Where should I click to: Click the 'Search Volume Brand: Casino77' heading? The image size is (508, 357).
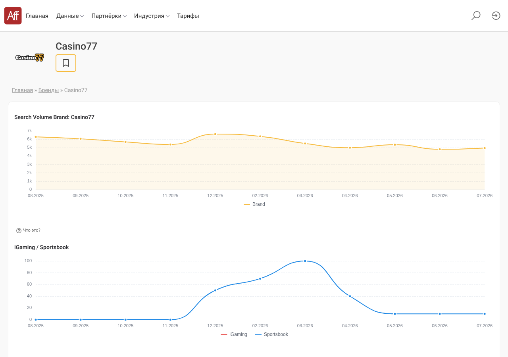coord(54,117)
